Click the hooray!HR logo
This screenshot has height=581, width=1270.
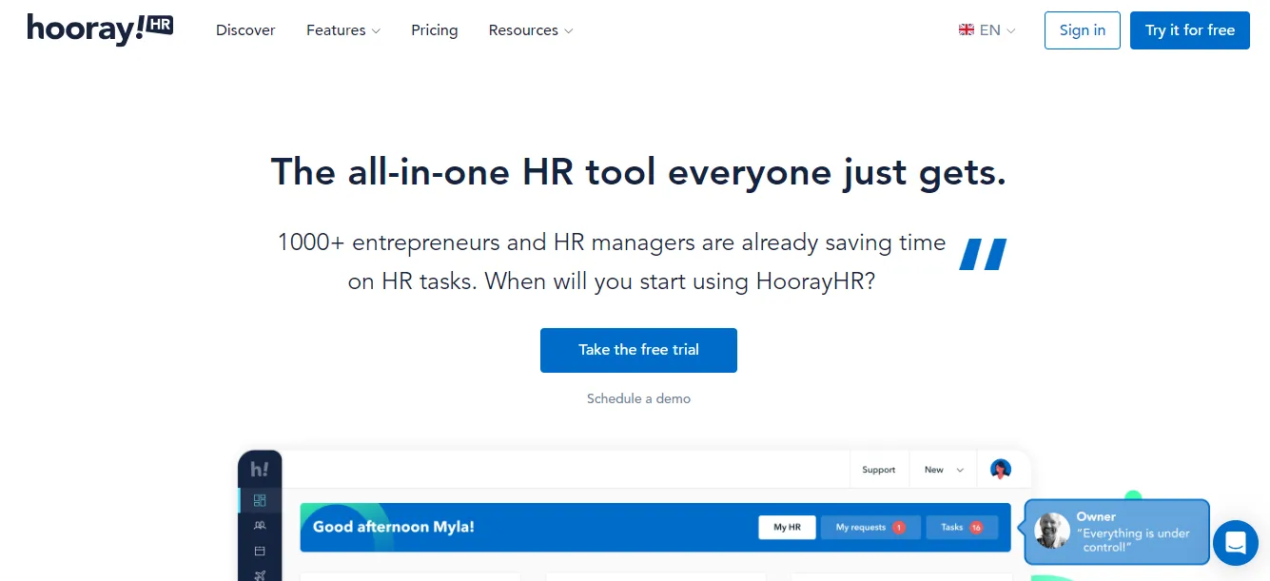(x=100, y=29)
